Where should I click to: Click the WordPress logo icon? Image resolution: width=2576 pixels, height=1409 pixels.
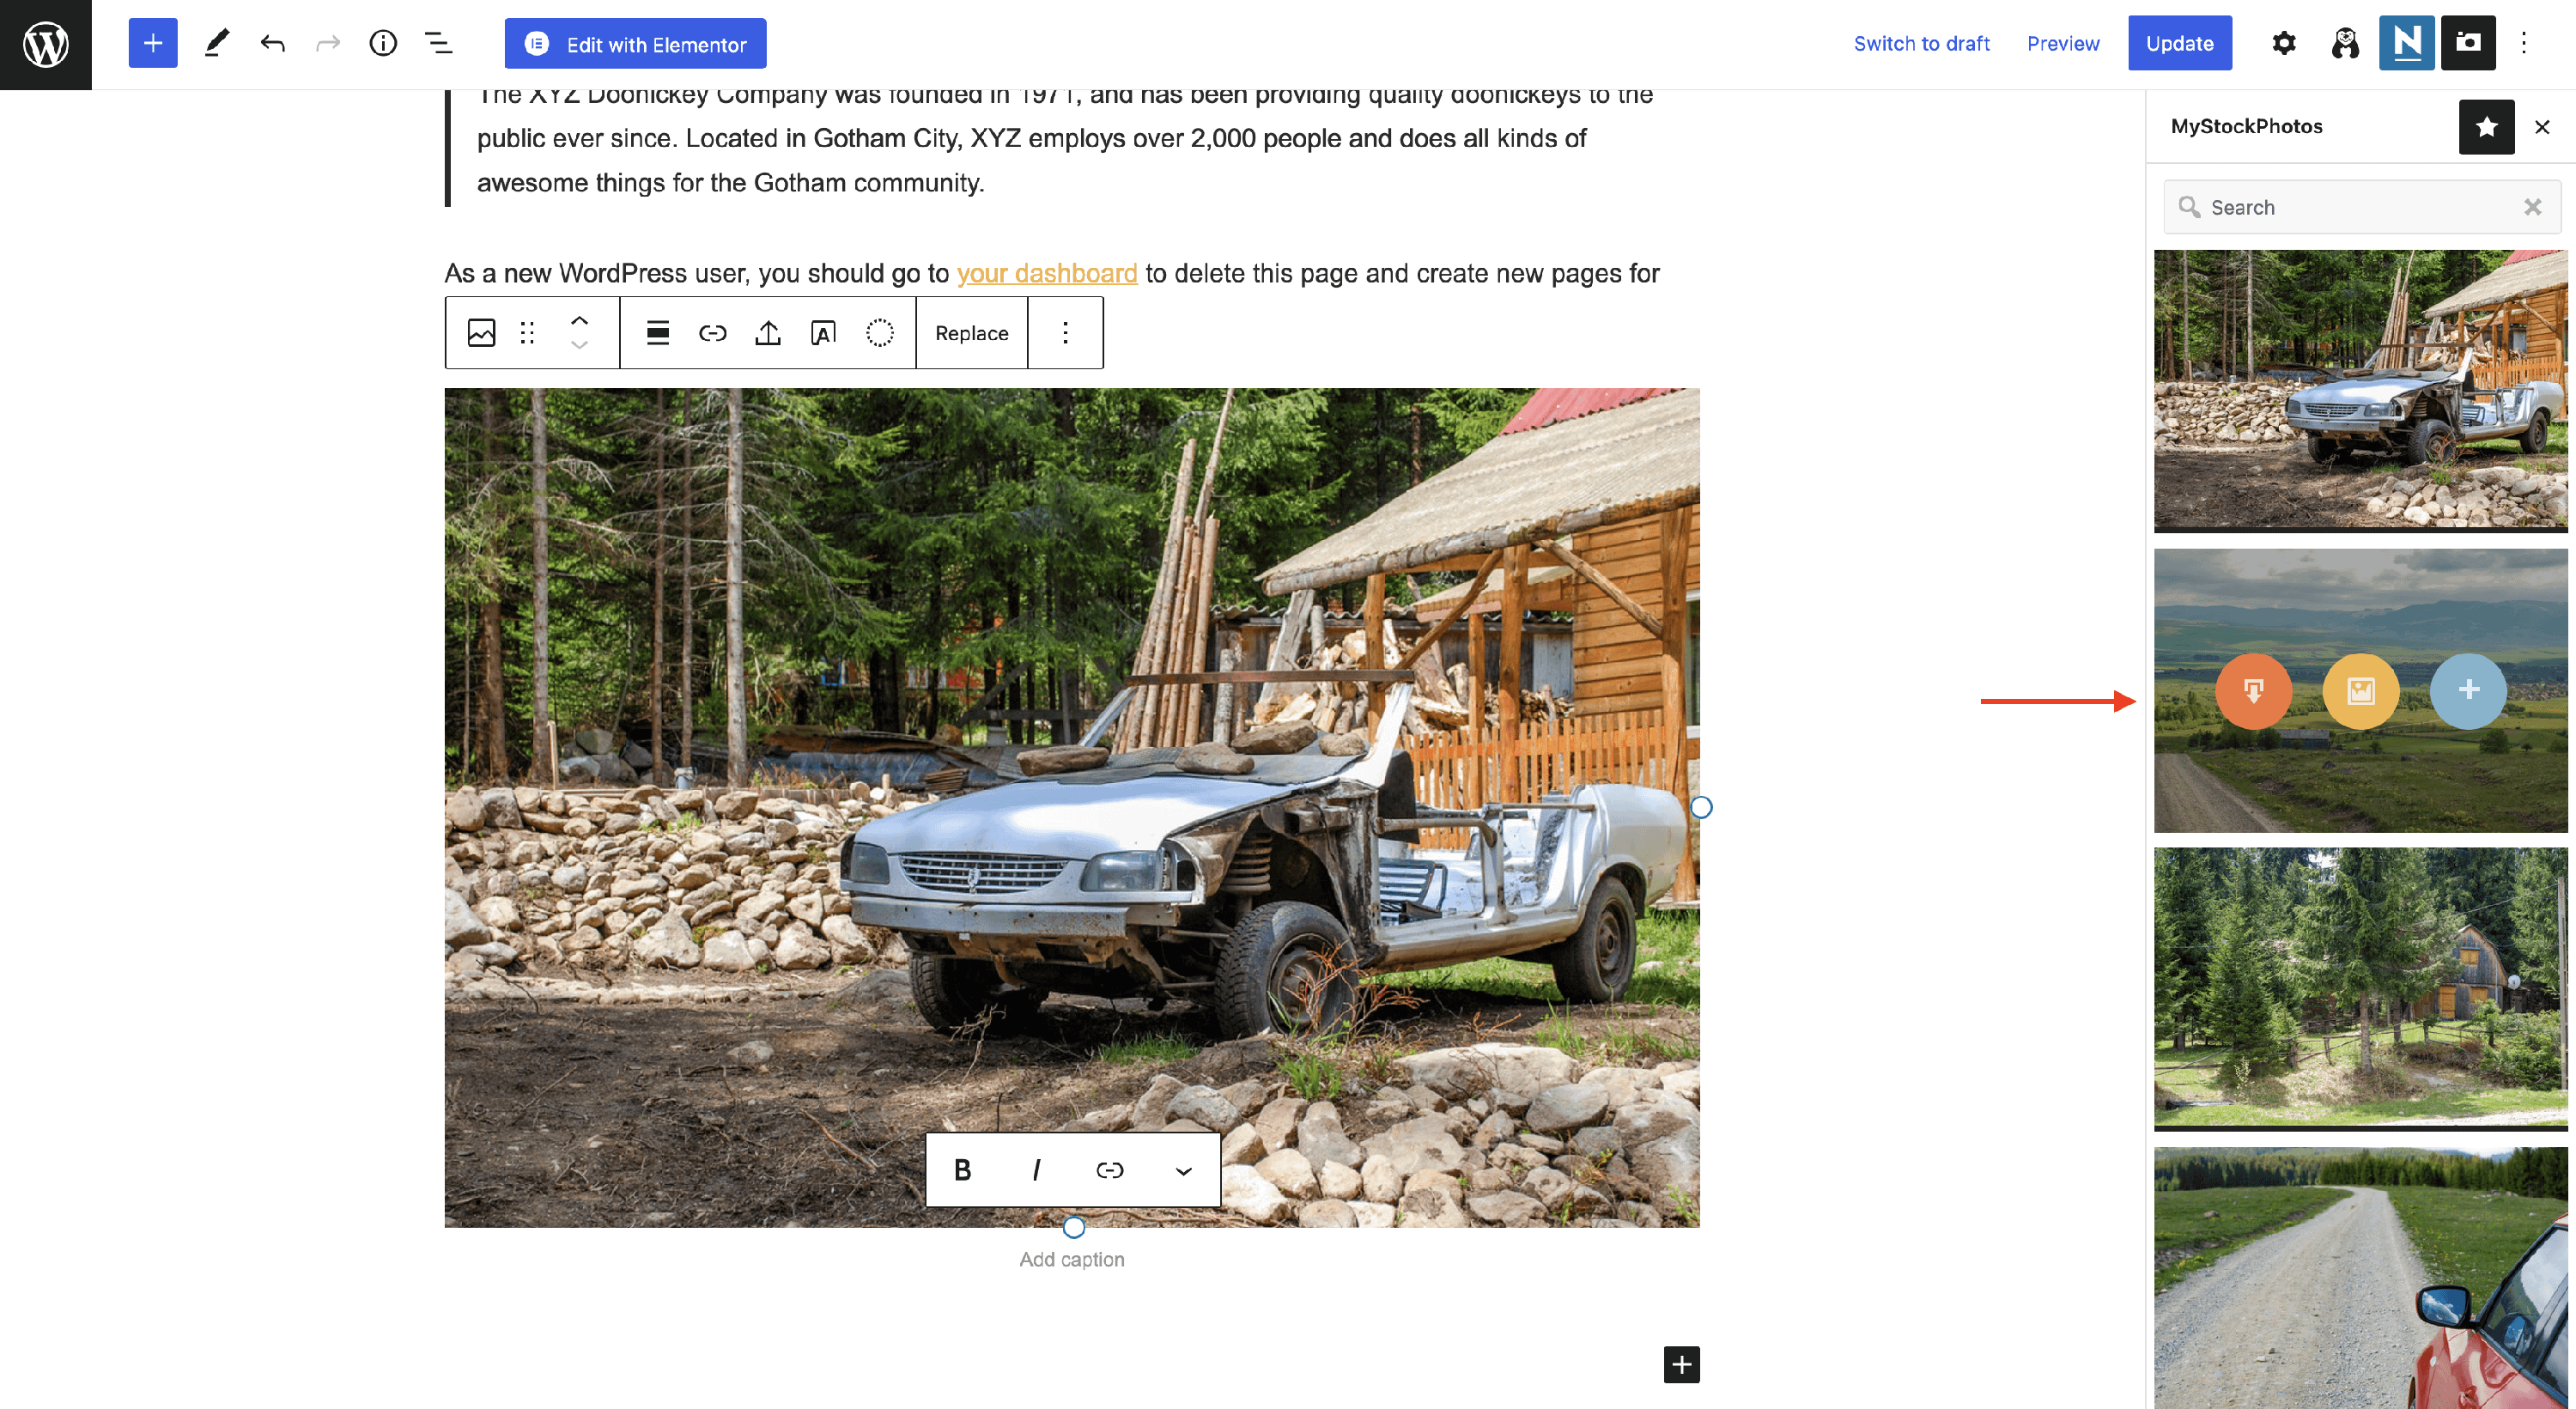tap(45, 44)
